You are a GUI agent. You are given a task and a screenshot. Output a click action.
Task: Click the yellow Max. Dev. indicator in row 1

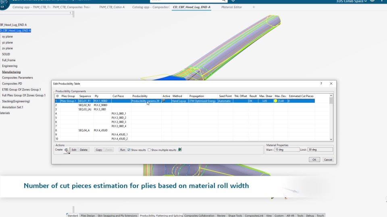point(275,101)
